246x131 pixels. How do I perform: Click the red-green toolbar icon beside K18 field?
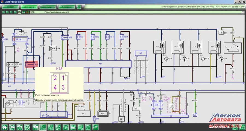[28, 12]
